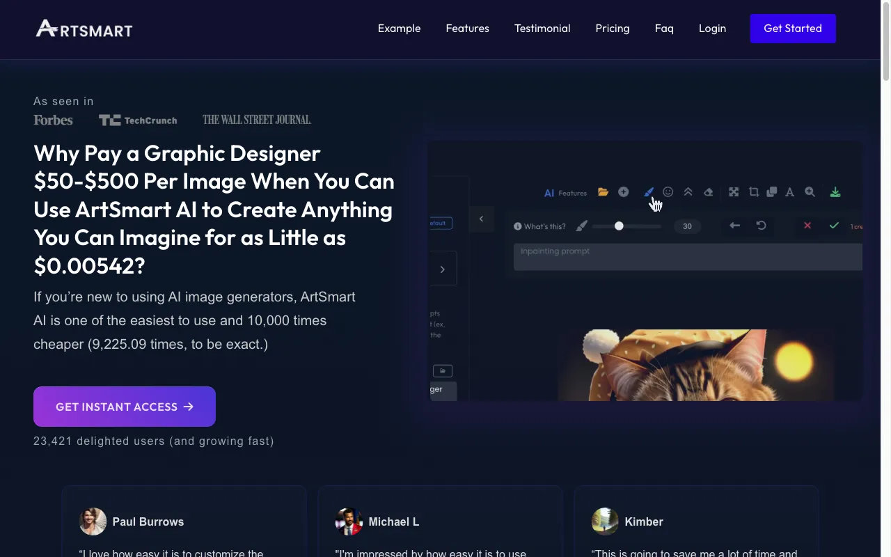Click the plus circle icon in toolbar
891x557 pixels.
pos(624,192)
